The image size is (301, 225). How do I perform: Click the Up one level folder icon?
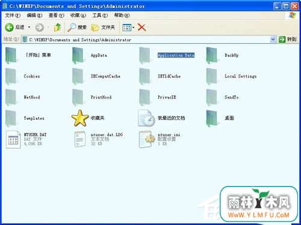[57, 27]
